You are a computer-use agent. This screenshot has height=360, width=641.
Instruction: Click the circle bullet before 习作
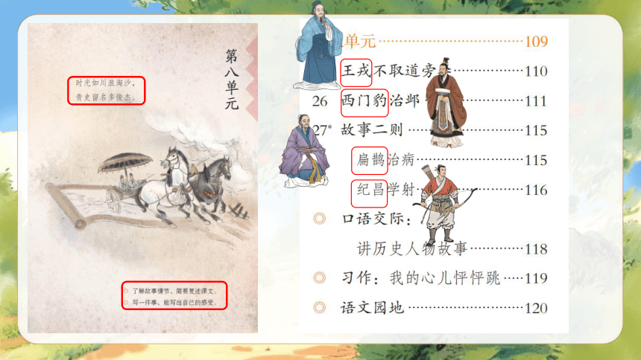point(319,278)
